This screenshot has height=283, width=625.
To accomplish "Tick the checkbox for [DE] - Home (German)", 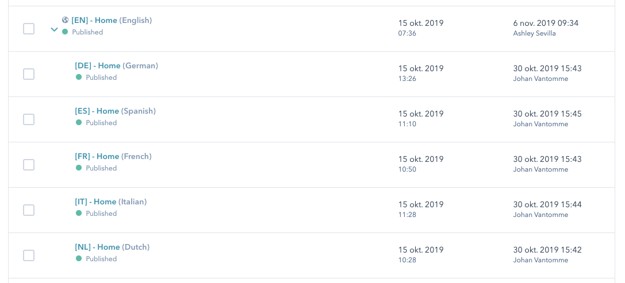I will (x=29, y=74).
